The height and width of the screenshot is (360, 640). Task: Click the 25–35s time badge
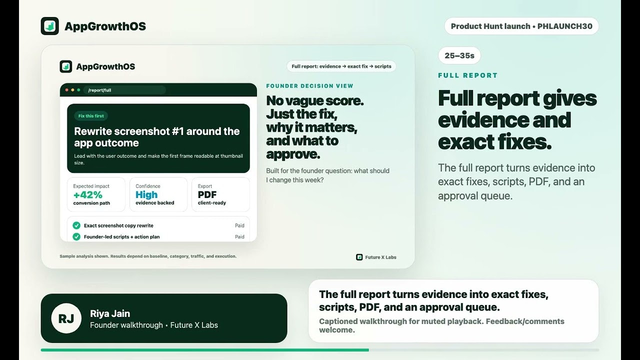tap(459, 55)
